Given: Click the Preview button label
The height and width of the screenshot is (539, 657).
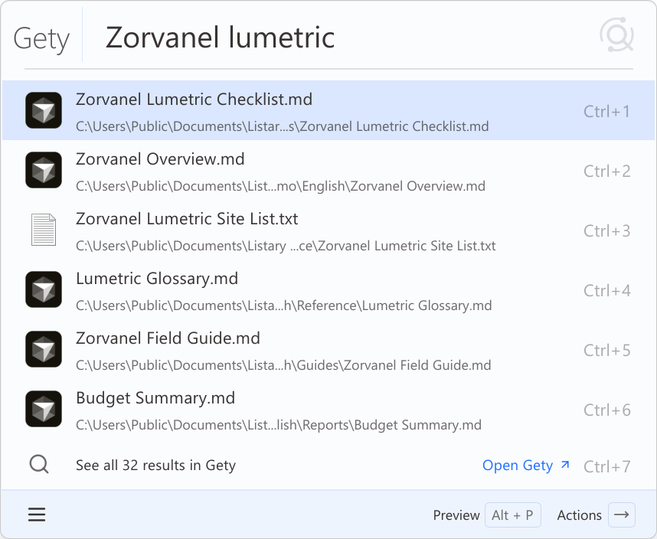Looking at the screenshot, I should point(456,515).
